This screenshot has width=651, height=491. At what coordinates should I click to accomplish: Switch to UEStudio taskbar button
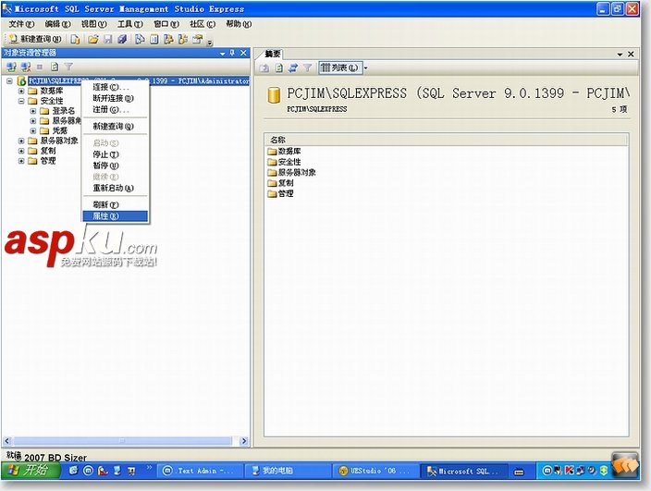[375, 471]
